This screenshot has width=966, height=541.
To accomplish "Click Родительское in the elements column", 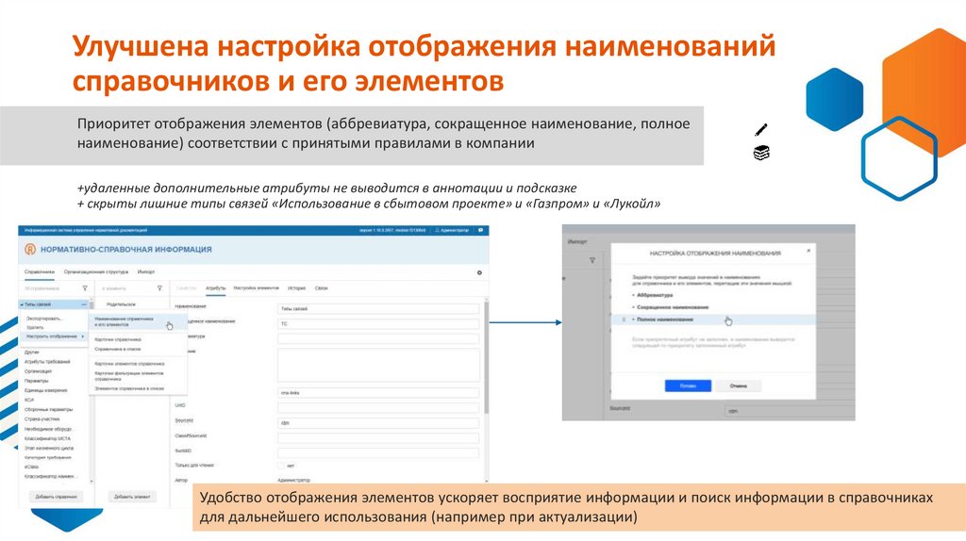I will (x=121, y=304).
